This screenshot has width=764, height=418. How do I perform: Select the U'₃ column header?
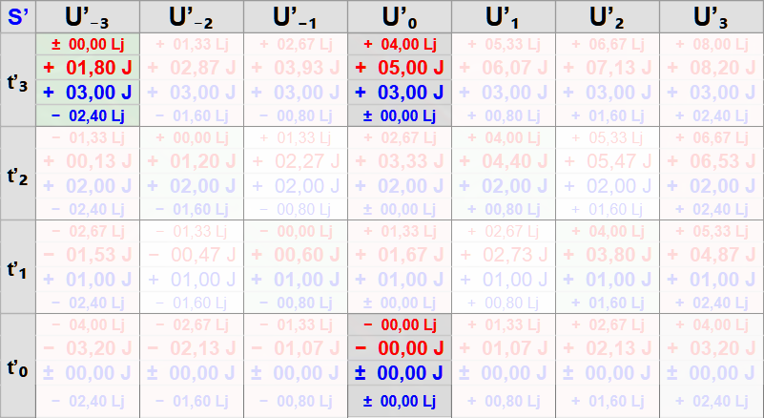click(712, 16)
